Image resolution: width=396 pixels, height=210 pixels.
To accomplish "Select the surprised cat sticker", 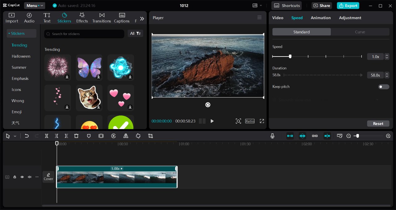I will point(89,98).
